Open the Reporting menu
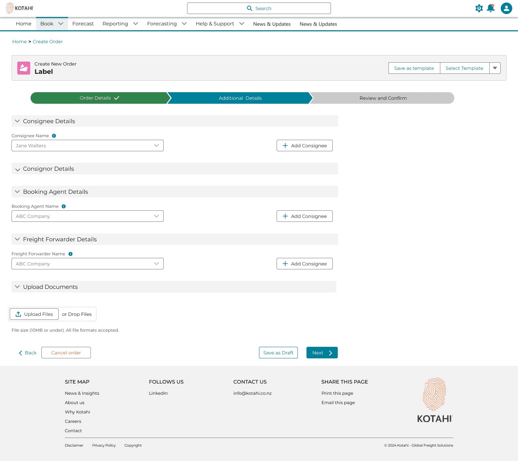The image size is (518, 461). [120, 24]
